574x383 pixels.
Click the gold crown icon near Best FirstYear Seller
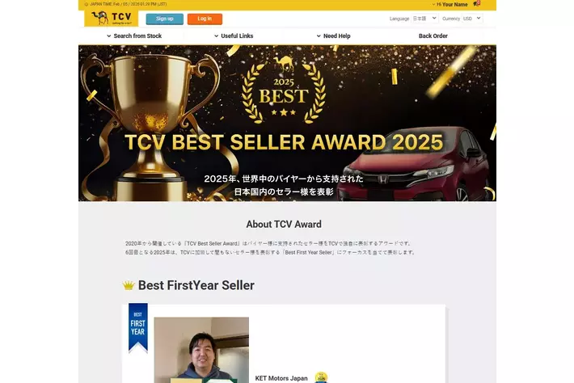click(129, 285)
